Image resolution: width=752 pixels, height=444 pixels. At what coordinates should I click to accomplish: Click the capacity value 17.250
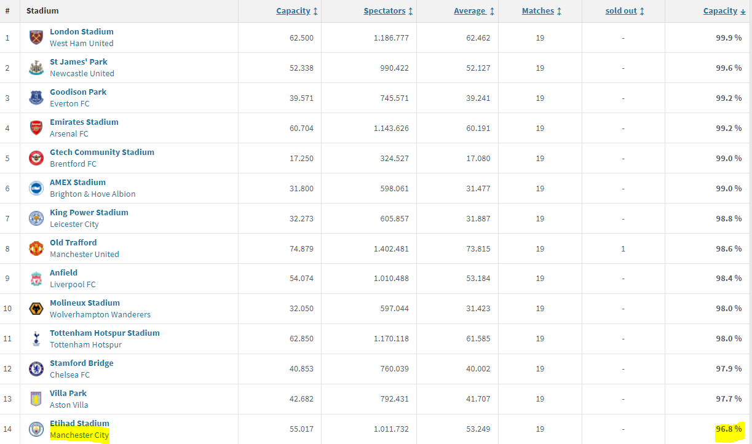click(301, 159)
